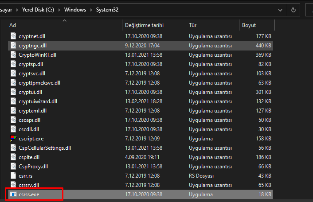Click the System32 breadcrumb
This screenshot has width=313, height=202.
(x=107, y=10)
